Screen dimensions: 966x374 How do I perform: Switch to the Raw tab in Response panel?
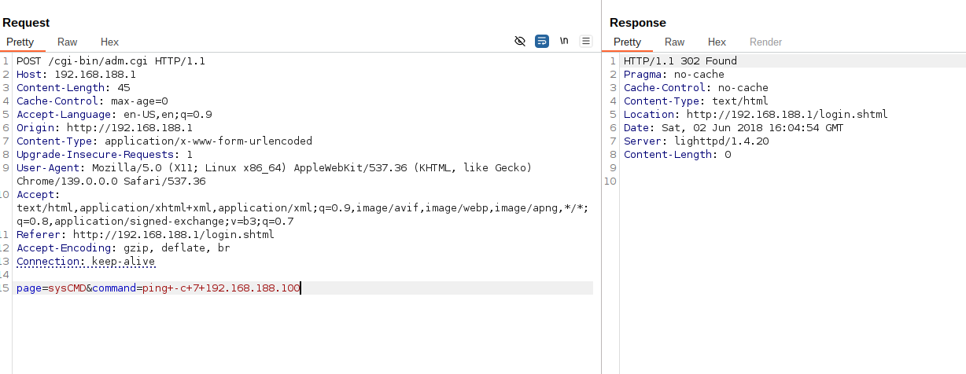(674, 42)
